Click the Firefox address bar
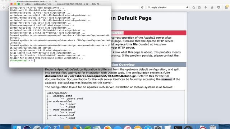230x129 pixels. click(125, 7)
